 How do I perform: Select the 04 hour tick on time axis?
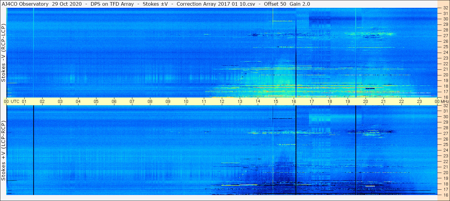pyautogui.click(x=78, y=101)
